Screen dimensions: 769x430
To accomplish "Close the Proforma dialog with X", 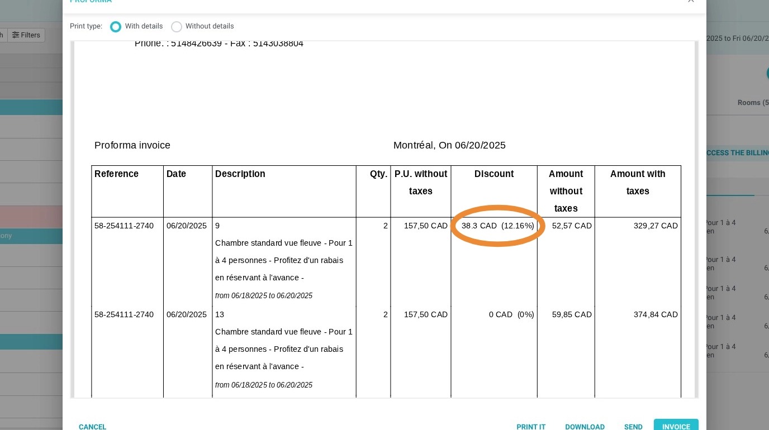I will (x=691, y=1).
